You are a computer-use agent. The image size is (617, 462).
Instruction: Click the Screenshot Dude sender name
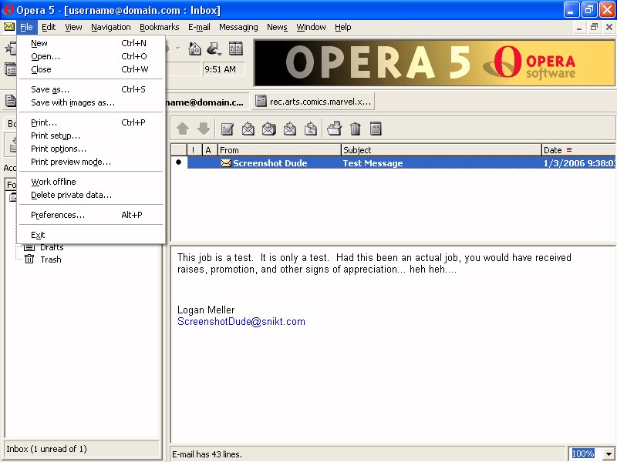pyautogui.click(x=270, y=163)
